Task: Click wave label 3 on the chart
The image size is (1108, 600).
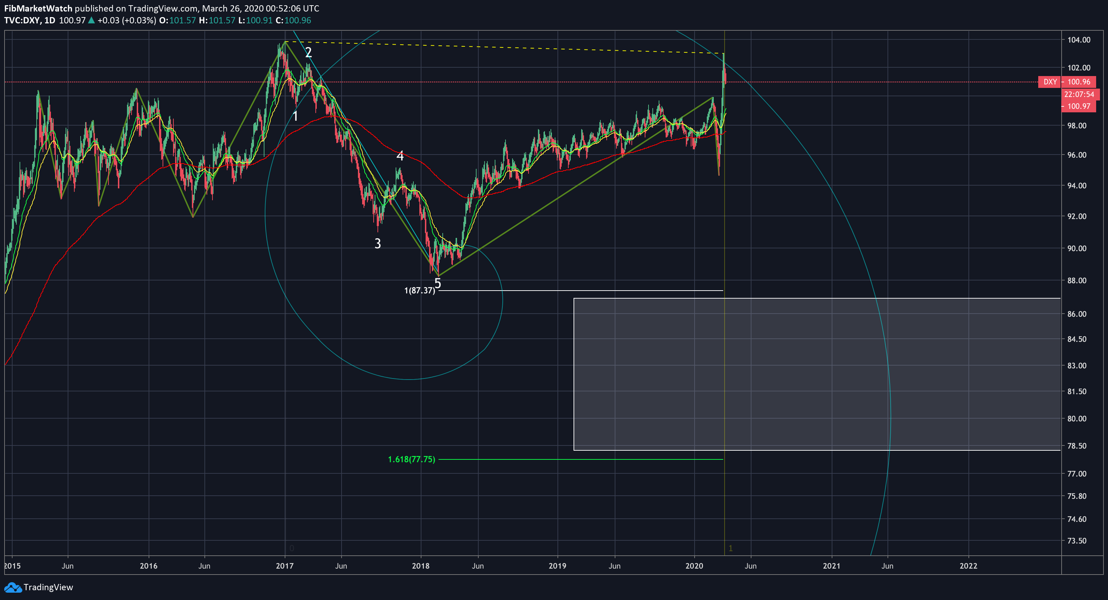Action: coord(378,243)
